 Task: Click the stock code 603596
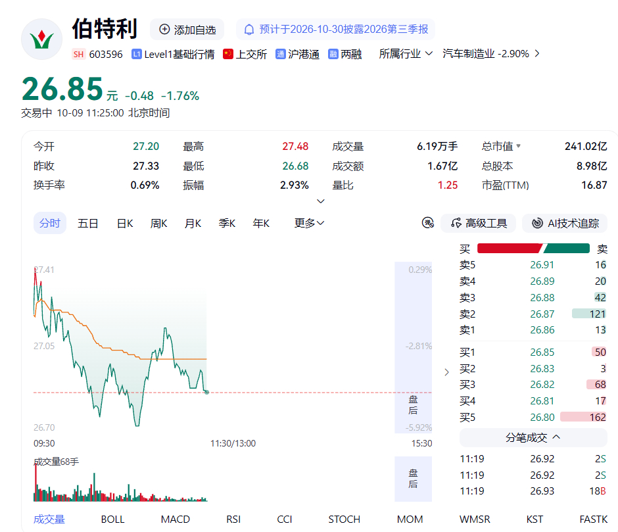pyautogui.click(x=106, y=54)
